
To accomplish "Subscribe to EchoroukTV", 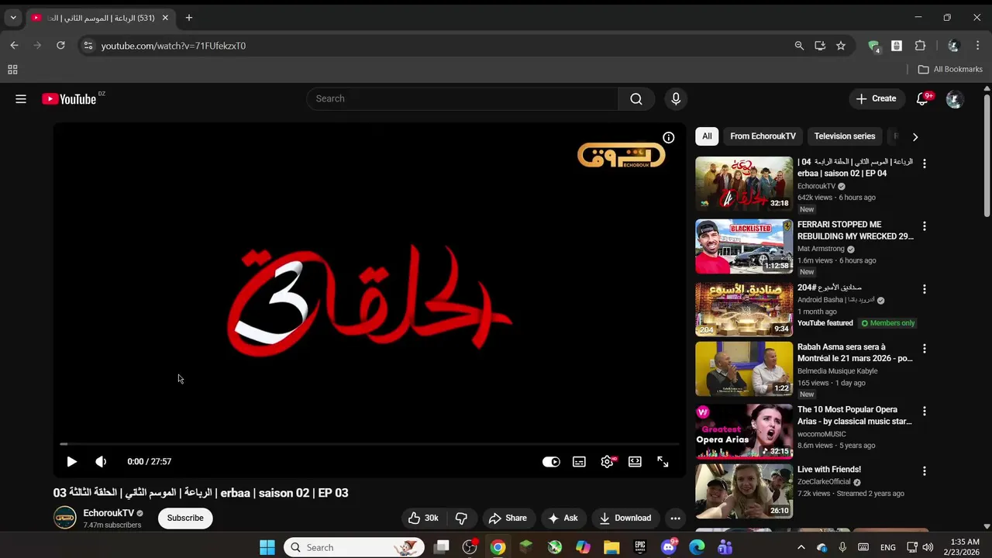I will click(185, 518).
